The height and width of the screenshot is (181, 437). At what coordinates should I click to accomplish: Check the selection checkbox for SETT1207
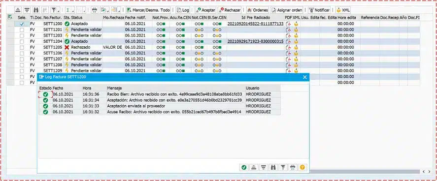[22, 59]
